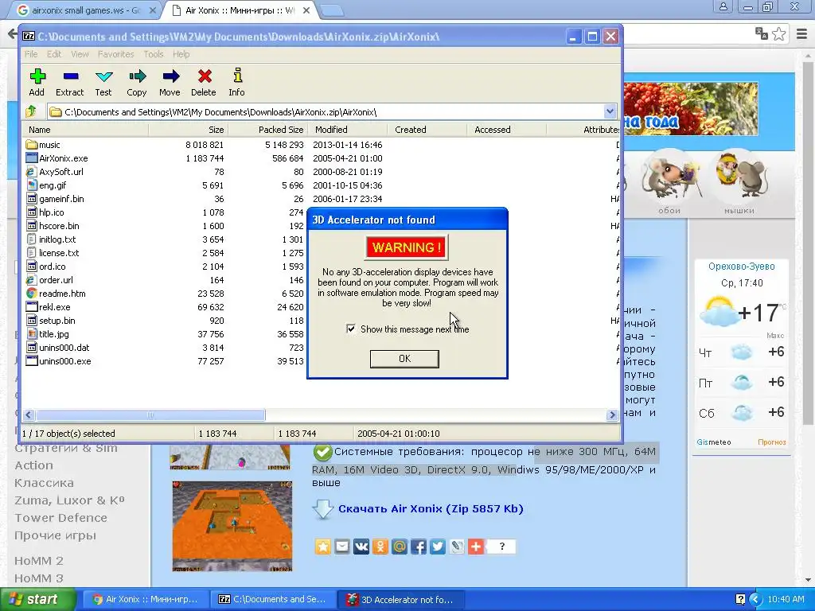Share via the VK social icon
This screenshot has height=611, width=815.
click(361, 547)
